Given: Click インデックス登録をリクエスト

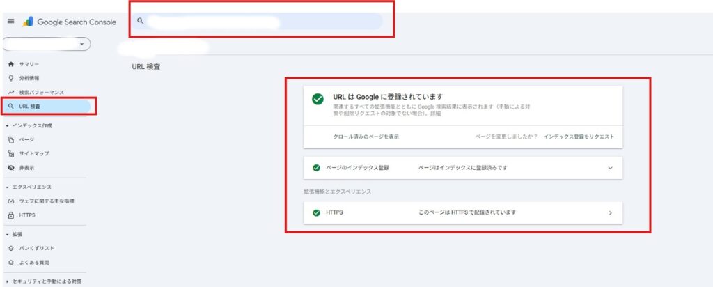Looking at the screenshot, I should tap(579, 137).
